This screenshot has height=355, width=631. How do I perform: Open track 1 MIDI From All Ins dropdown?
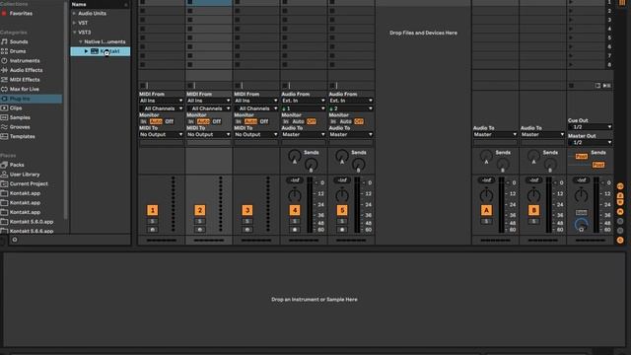click(162, 101)
